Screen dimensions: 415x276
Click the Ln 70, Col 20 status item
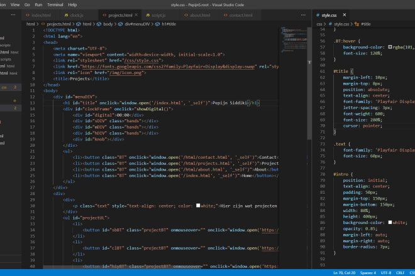[344, 273]
